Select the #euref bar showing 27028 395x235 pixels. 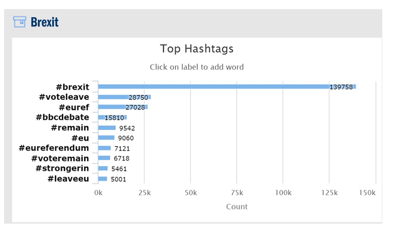(x=123, y=107)
